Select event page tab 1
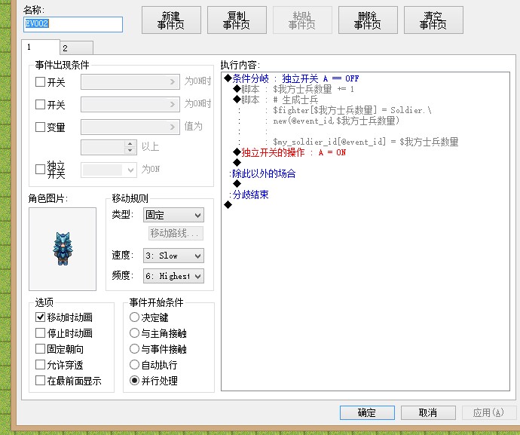520x435 pixels. [x=41, y=47]
